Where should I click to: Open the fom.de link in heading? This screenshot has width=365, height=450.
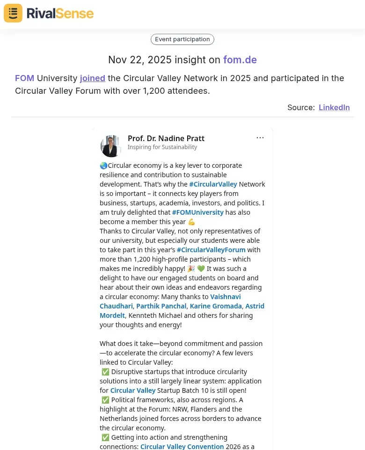click(240, 60)
